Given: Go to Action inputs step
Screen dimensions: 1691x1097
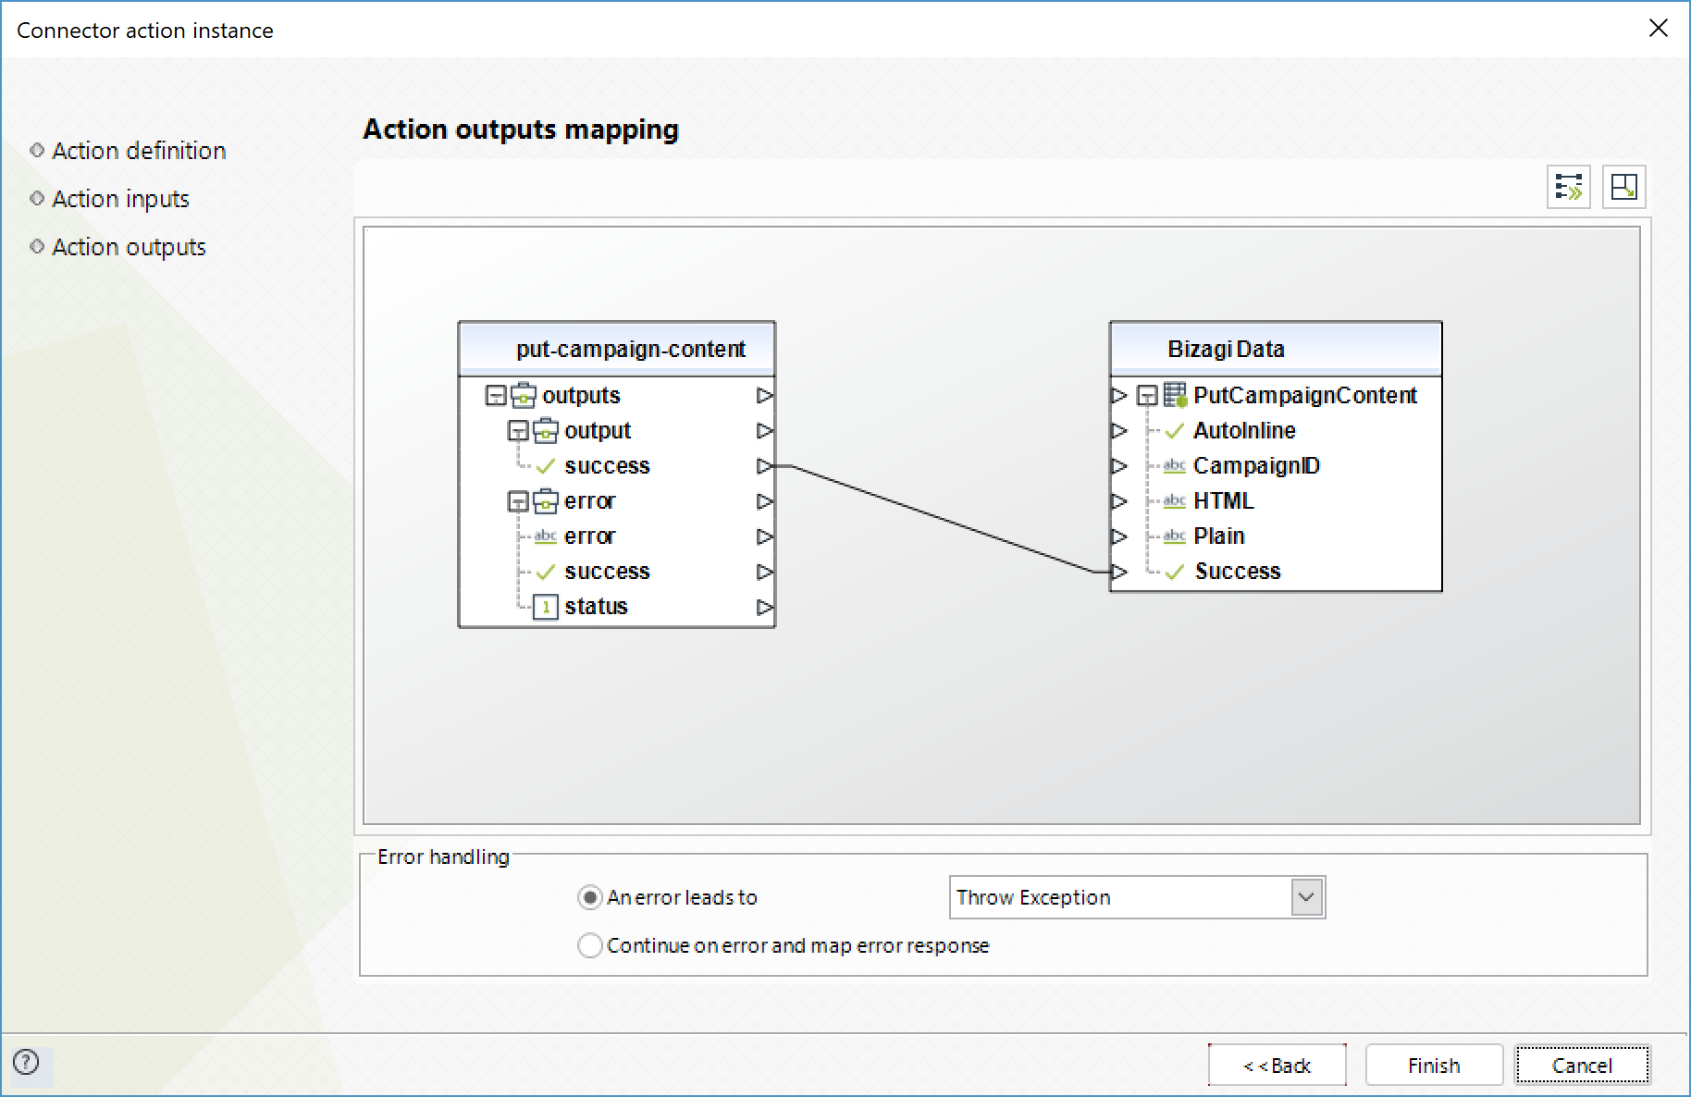Looking at the screenshot, I should click(x=120, y=199).
